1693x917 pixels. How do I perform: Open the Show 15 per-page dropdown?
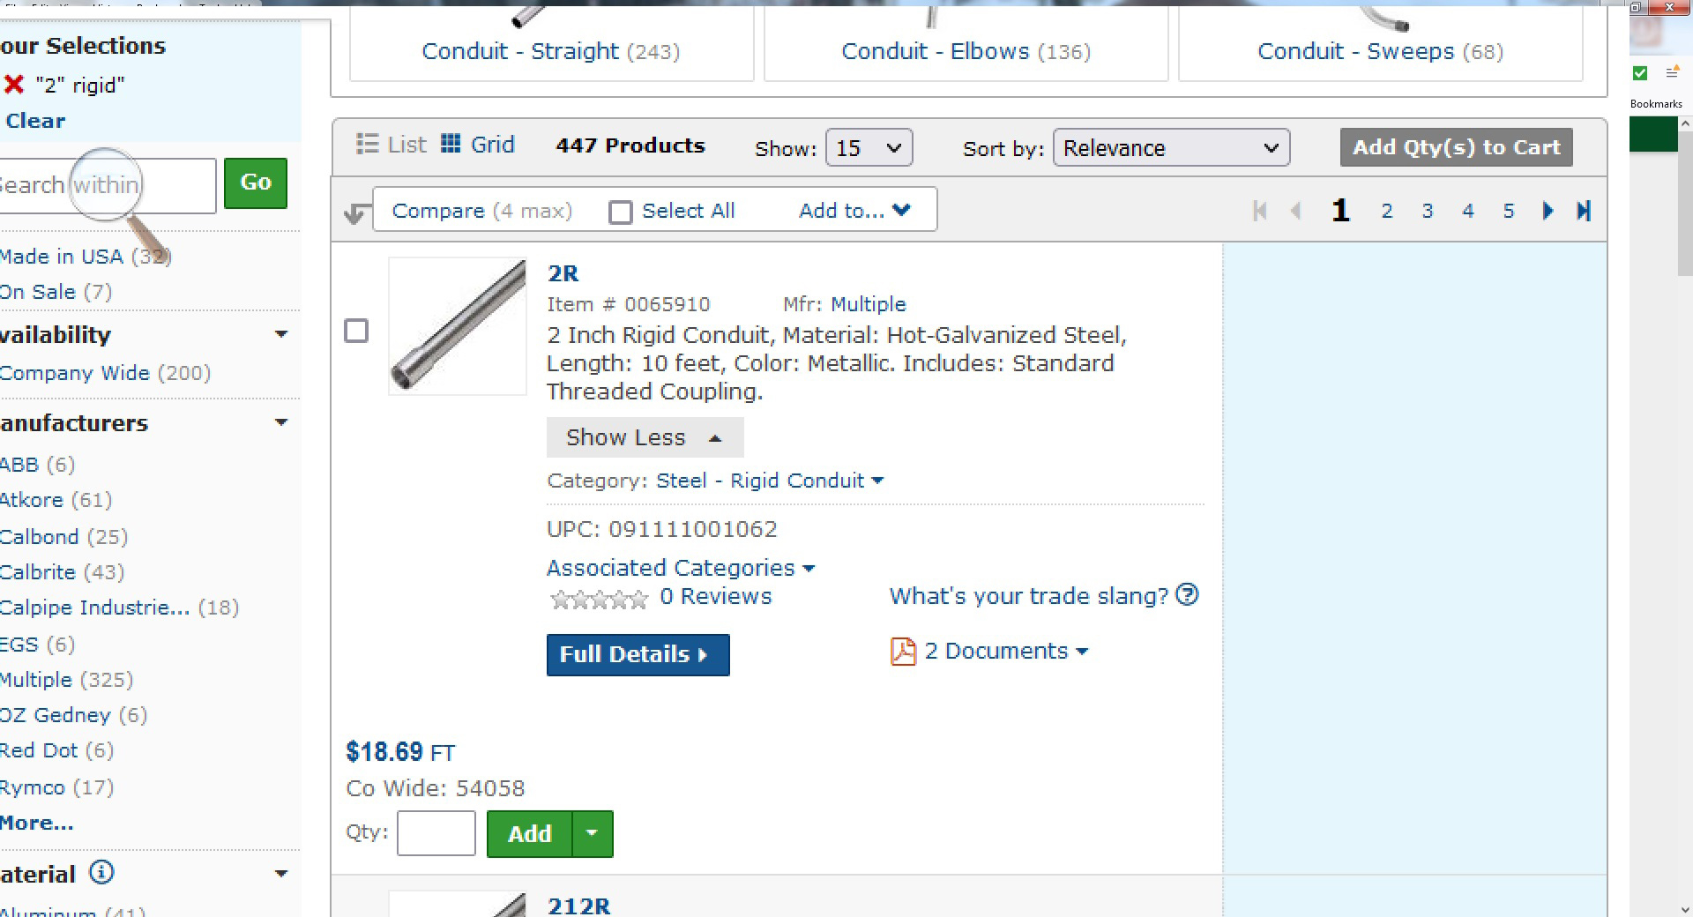pyautogui.click(x=869, y=148)
